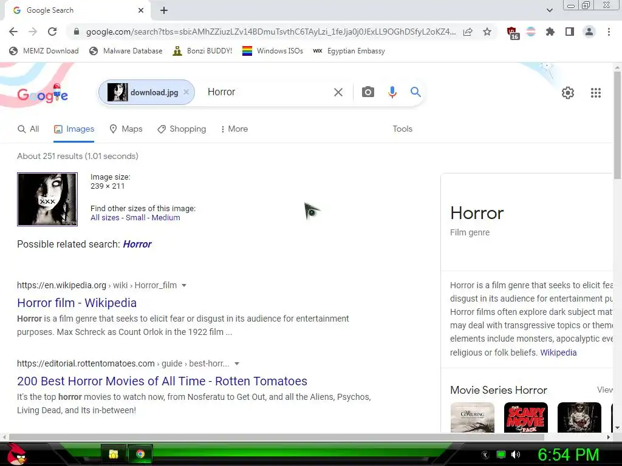Reload the current page
The height and width of the screenshot is (466, 622).
pyautogui.click(x=52, y=32)
